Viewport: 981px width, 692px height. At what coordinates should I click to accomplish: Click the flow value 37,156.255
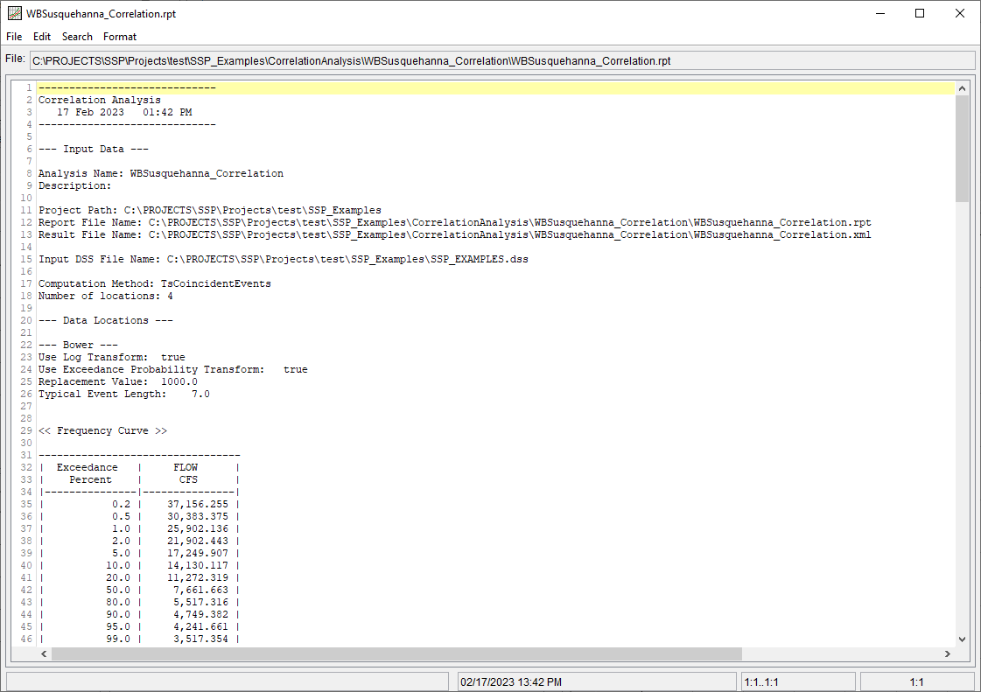point(198,504)
